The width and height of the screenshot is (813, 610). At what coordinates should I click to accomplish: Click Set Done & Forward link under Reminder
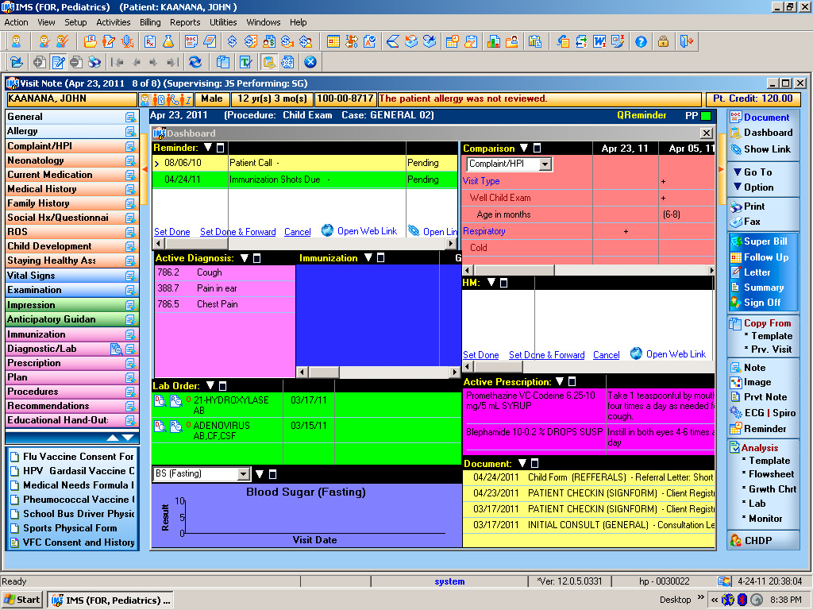click(237, 232)
